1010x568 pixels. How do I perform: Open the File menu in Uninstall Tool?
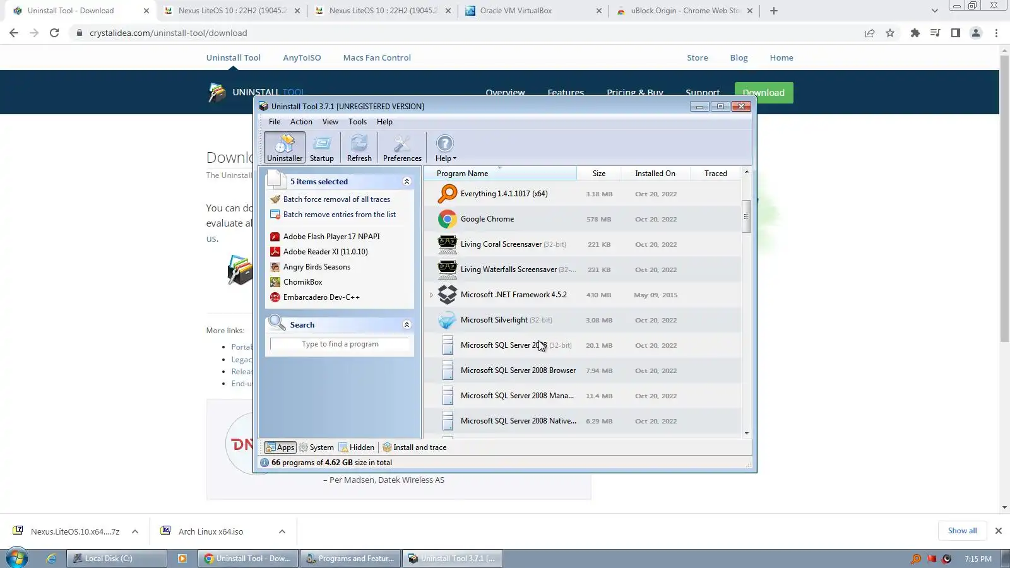click(275, 122)
